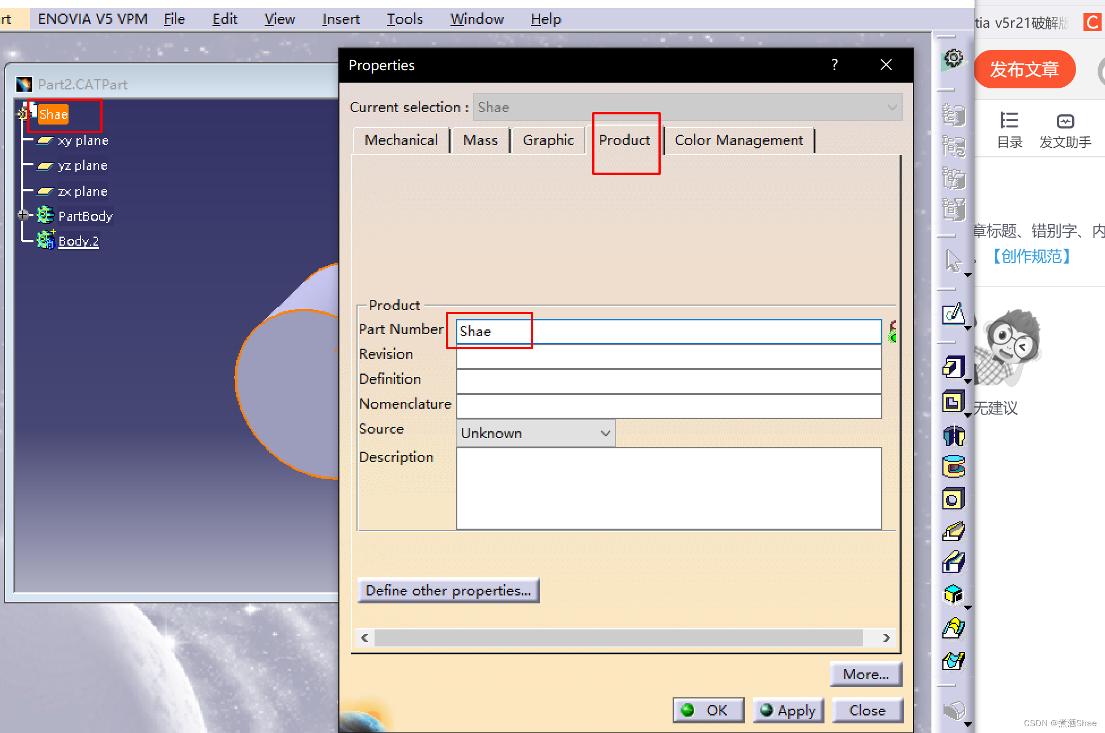Click the greyed 3D box icon at toolbar bottom
This screenshot has width=1105, height=733.
pos(954,710)
